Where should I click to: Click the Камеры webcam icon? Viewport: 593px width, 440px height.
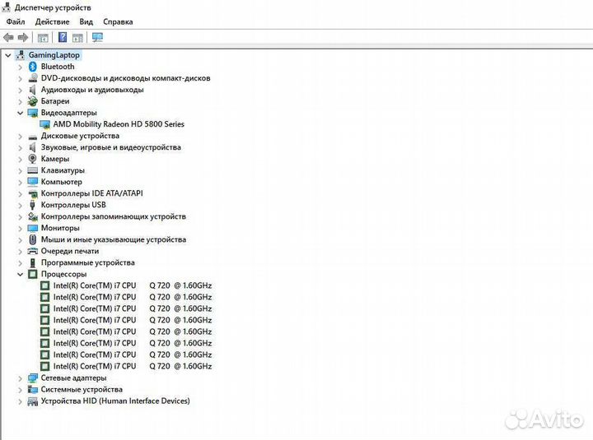pos(33,159)
